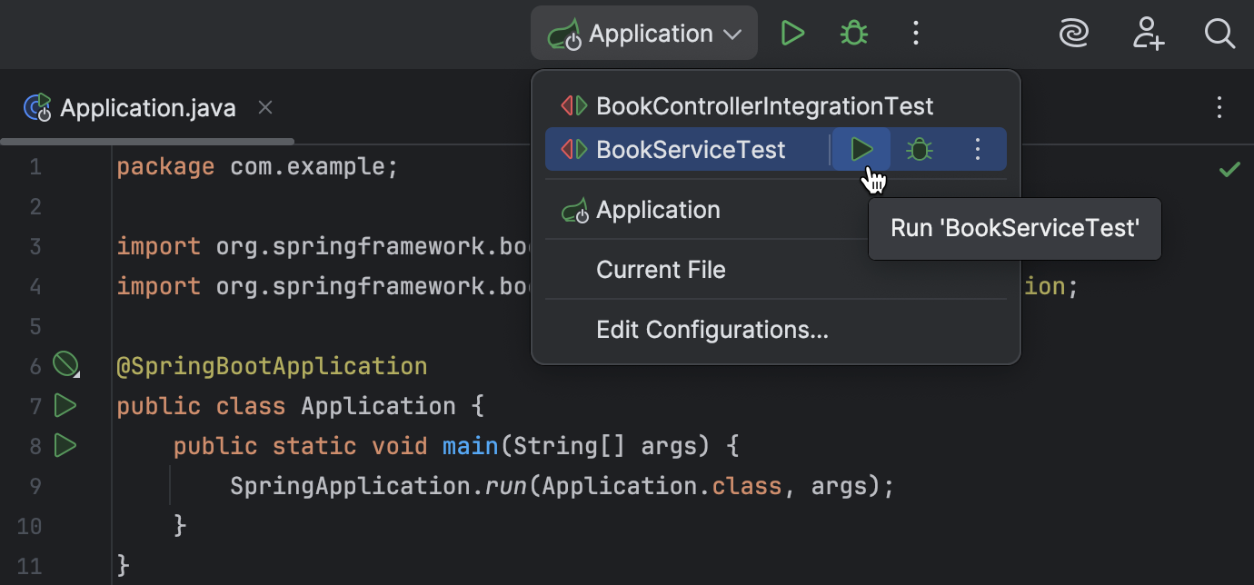Run the main method via line 7 gutter icon
1254x585 pixels.
65,405
